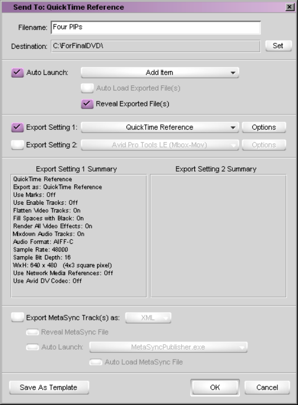This screenshot has height=405, width=298.
Task: Enable Export Setting 2 checkbox
Action: [17, 144]
